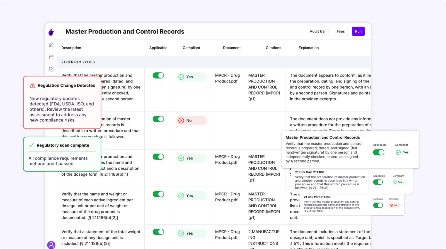Click popup card title Master Production and Control Records

[323, 137]
